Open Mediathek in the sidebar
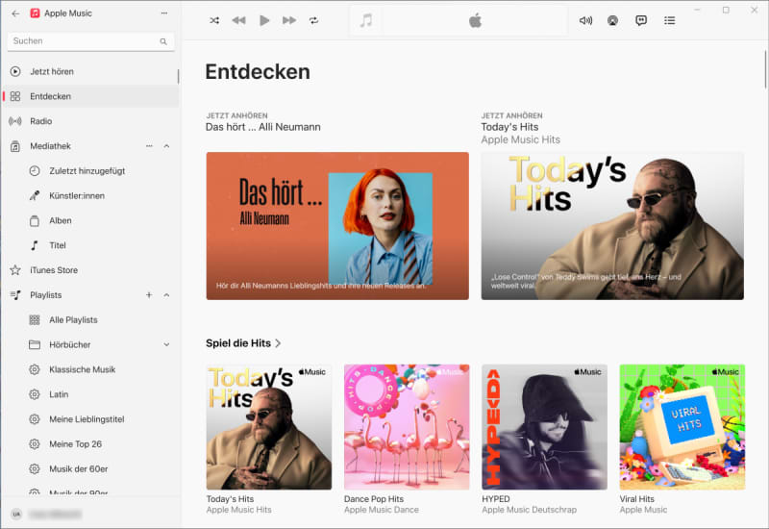This screenshot has height=529, width=769. pyautogui.click(x=51, y=146)
